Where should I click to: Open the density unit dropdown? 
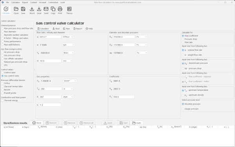[70, 81]
